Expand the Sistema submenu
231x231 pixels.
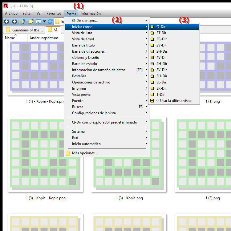click(146, 131)
